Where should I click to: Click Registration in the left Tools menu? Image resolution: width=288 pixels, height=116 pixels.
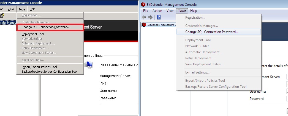(x=50, y=15)
